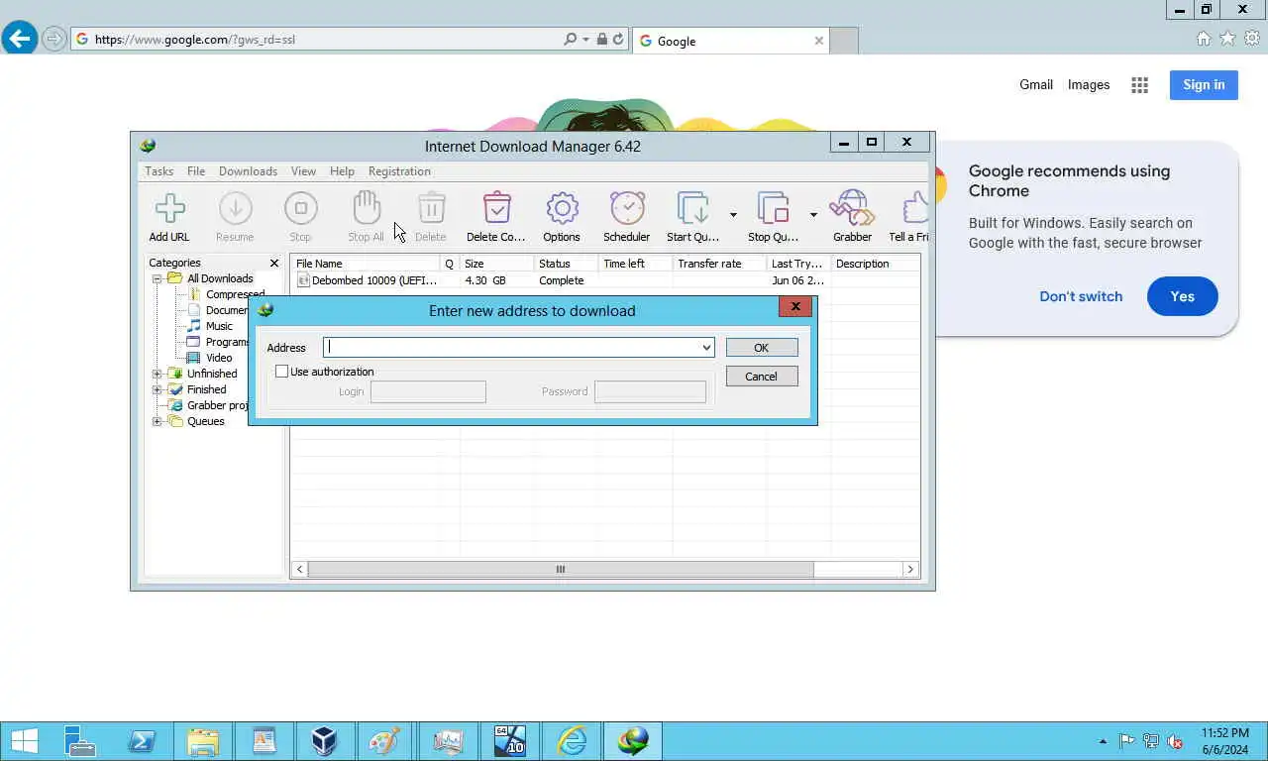Expand the Finished tree node
This screenshot has height=761, width=1268.
(157, 389)
